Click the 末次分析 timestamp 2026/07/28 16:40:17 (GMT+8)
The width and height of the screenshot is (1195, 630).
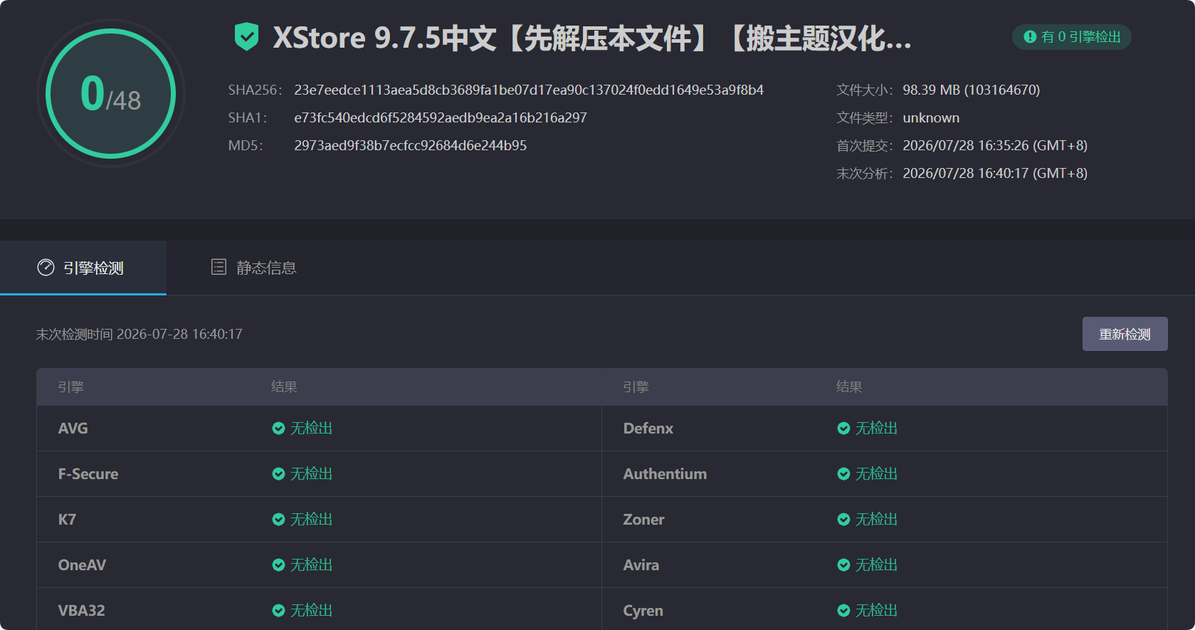click(995, 174)
